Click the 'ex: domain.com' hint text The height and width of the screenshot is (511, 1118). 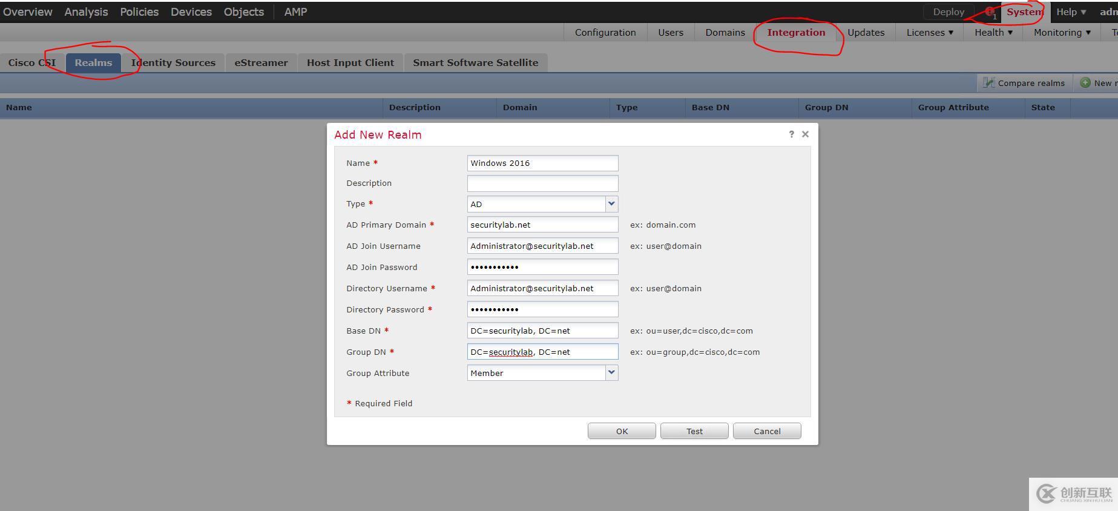click(x=663, y=225)
